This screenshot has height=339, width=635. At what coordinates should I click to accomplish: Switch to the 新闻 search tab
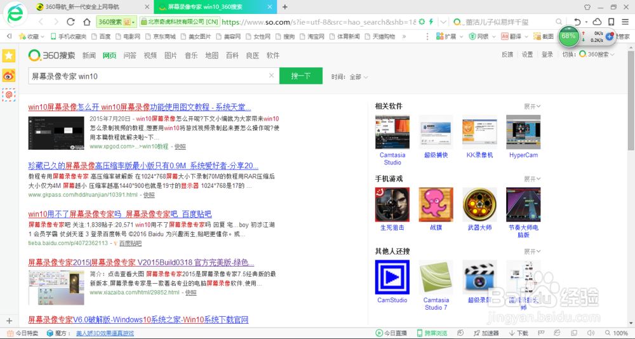[x=89, y=55]
